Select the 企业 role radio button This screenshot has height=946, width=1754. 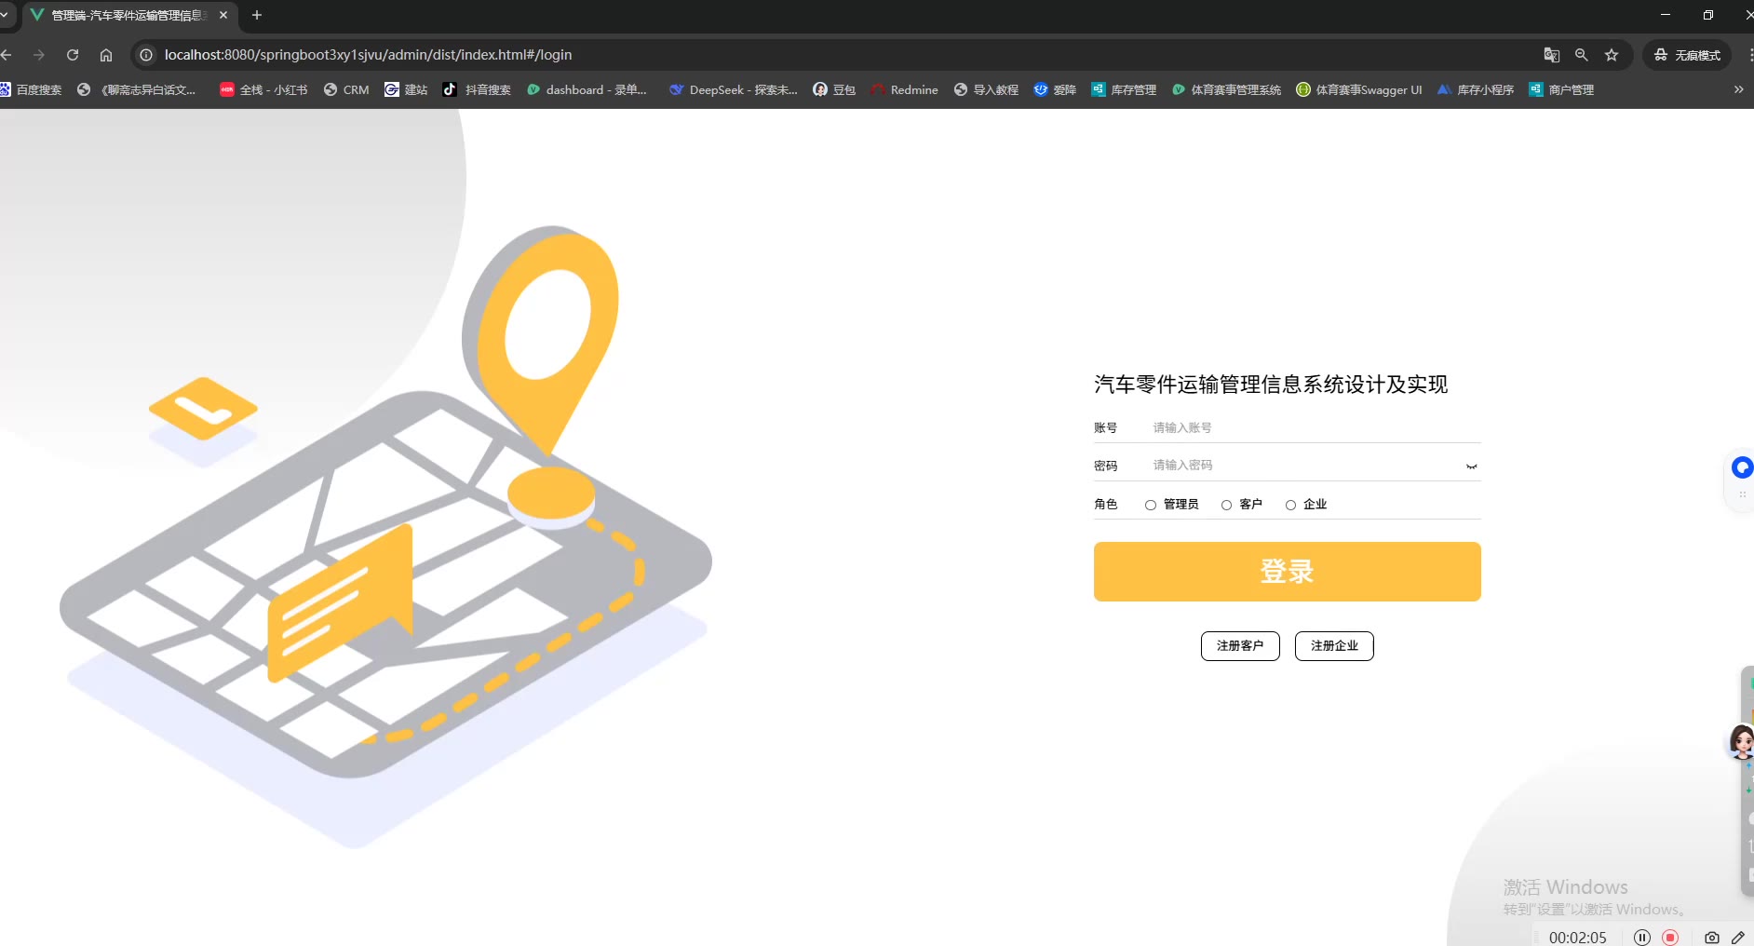coord(1290,505)
